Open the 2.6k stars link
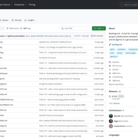The width and height of the screenshot is (138, 138). pyautogui.click(x=116, y=73)
